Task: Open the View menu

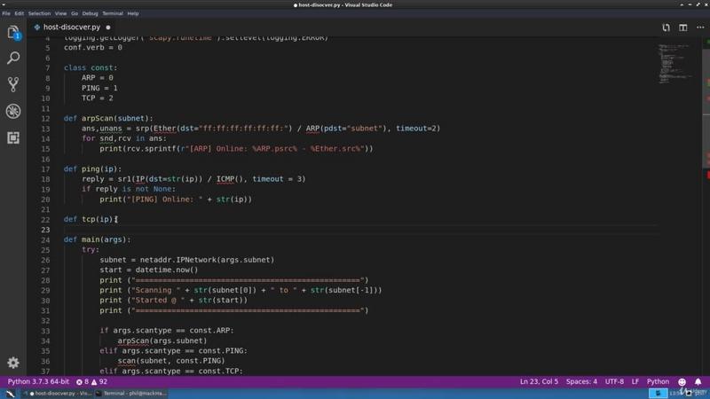Action: pyautogui.click(x=60, y=13)
